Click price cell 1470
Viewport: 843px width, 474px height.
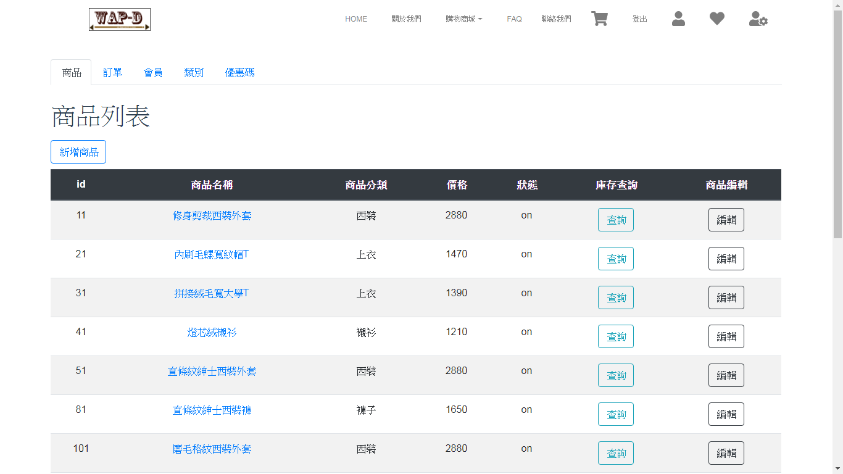coord(456,254)
